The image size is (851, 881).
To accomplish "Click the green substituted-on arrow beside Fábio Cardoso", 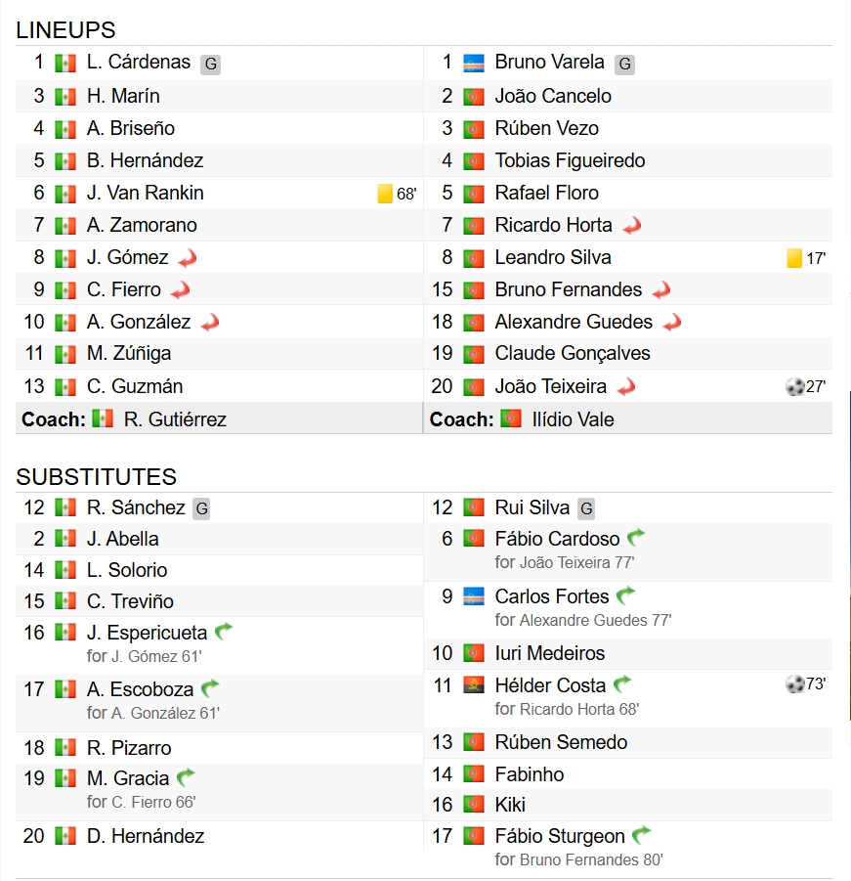I will point(636,538).
